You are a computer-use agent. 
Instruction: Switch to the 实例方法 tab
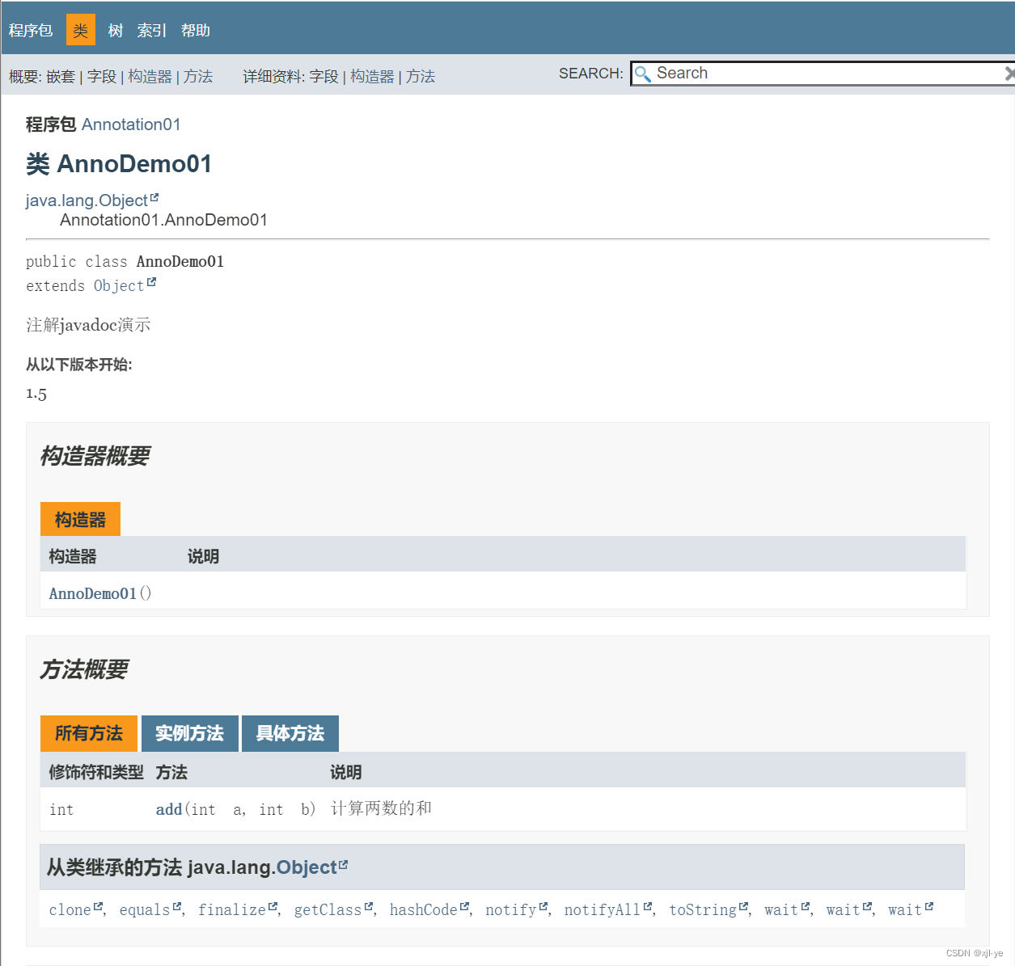click(190, 733)
